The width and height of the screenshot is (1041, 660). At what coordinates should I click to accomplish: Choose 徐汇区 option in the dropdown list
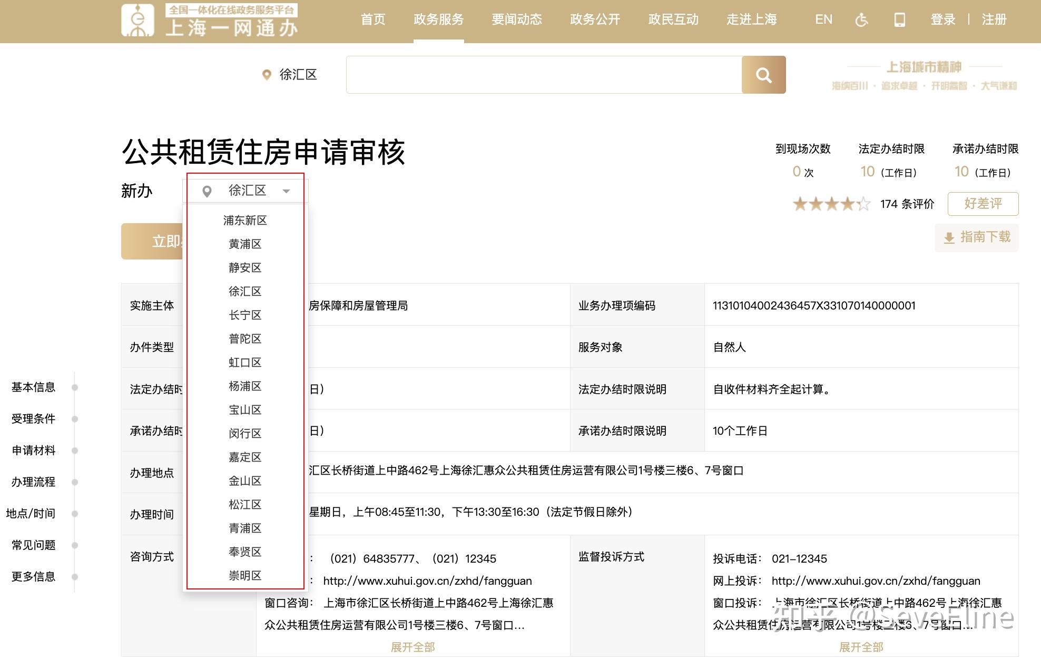(x=245, y=291)
